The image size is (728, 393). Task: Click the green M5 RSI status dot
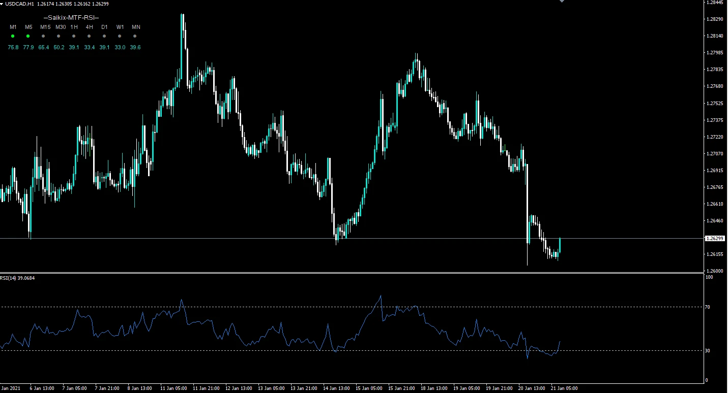(x=28, y=37)
